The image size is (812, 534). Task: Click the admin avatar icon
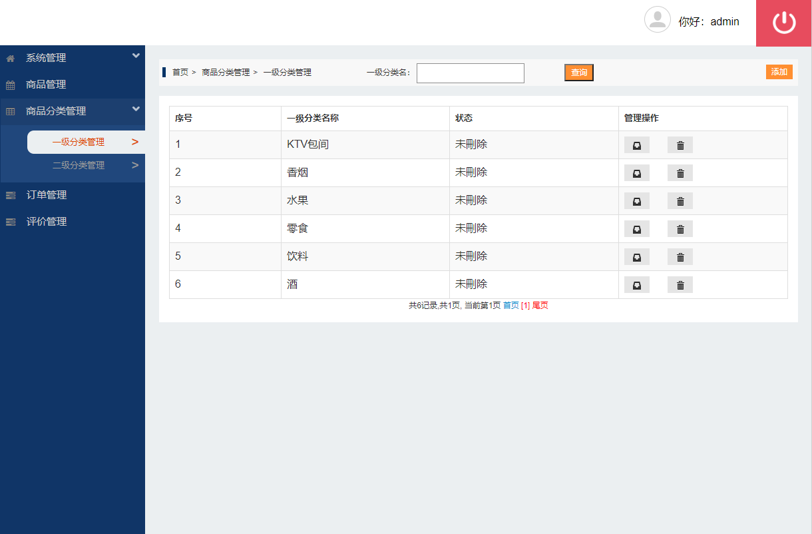point(658,20)
